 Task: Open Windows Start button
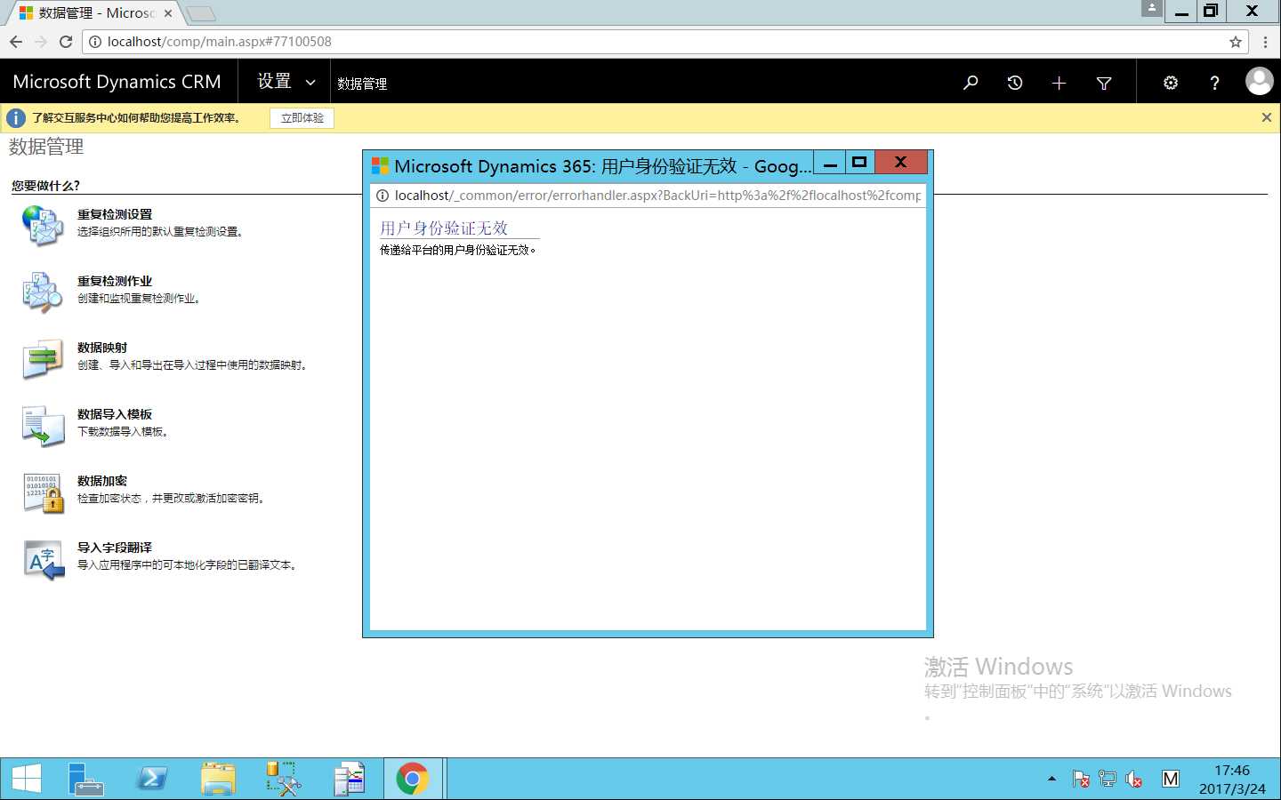27,779
